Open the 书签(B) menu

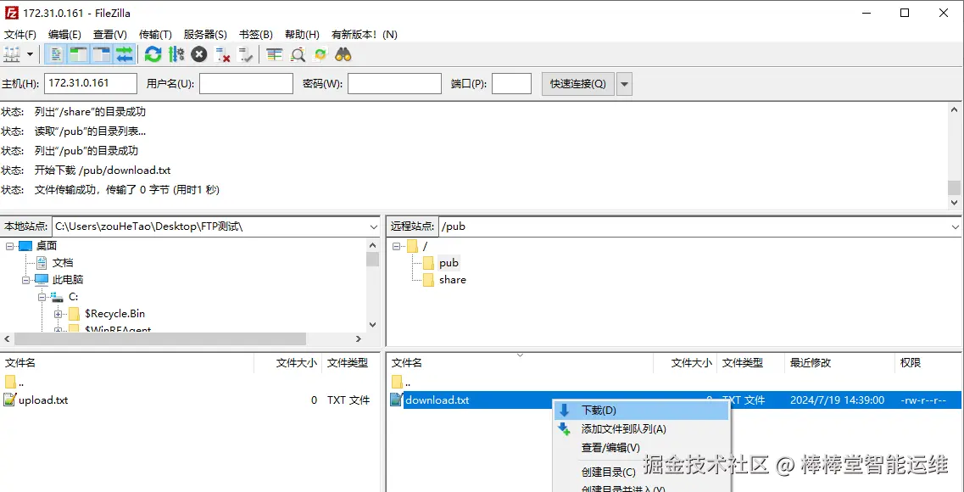point(256,35)
